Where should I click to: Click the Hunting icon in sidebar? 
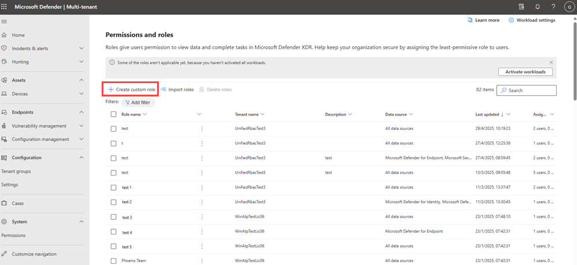(x=5, y=62)
